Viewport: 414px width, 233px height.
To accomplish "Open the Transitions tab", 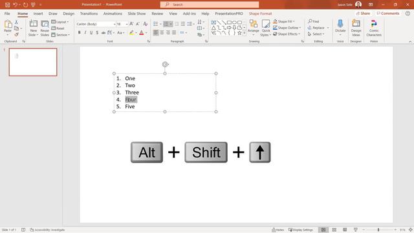I will [89, 14].
